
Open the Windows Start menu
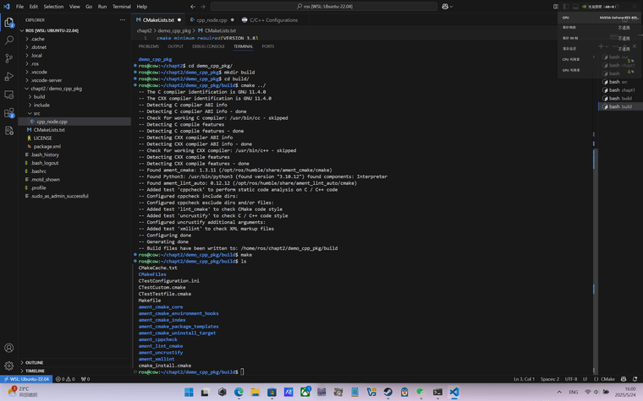click(x=189, y=392)
